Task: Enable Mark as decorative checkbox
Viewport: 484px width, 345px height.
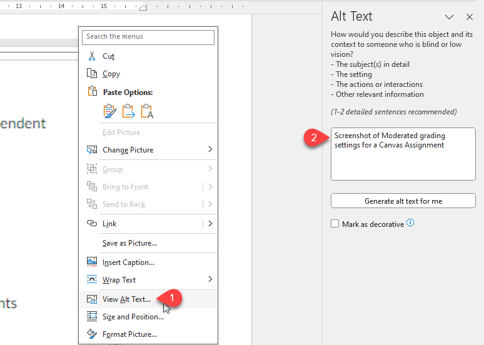Action: pos(335,224)
